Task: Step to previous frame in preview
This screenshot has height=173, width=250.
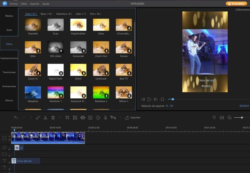Action: point(143,99)
